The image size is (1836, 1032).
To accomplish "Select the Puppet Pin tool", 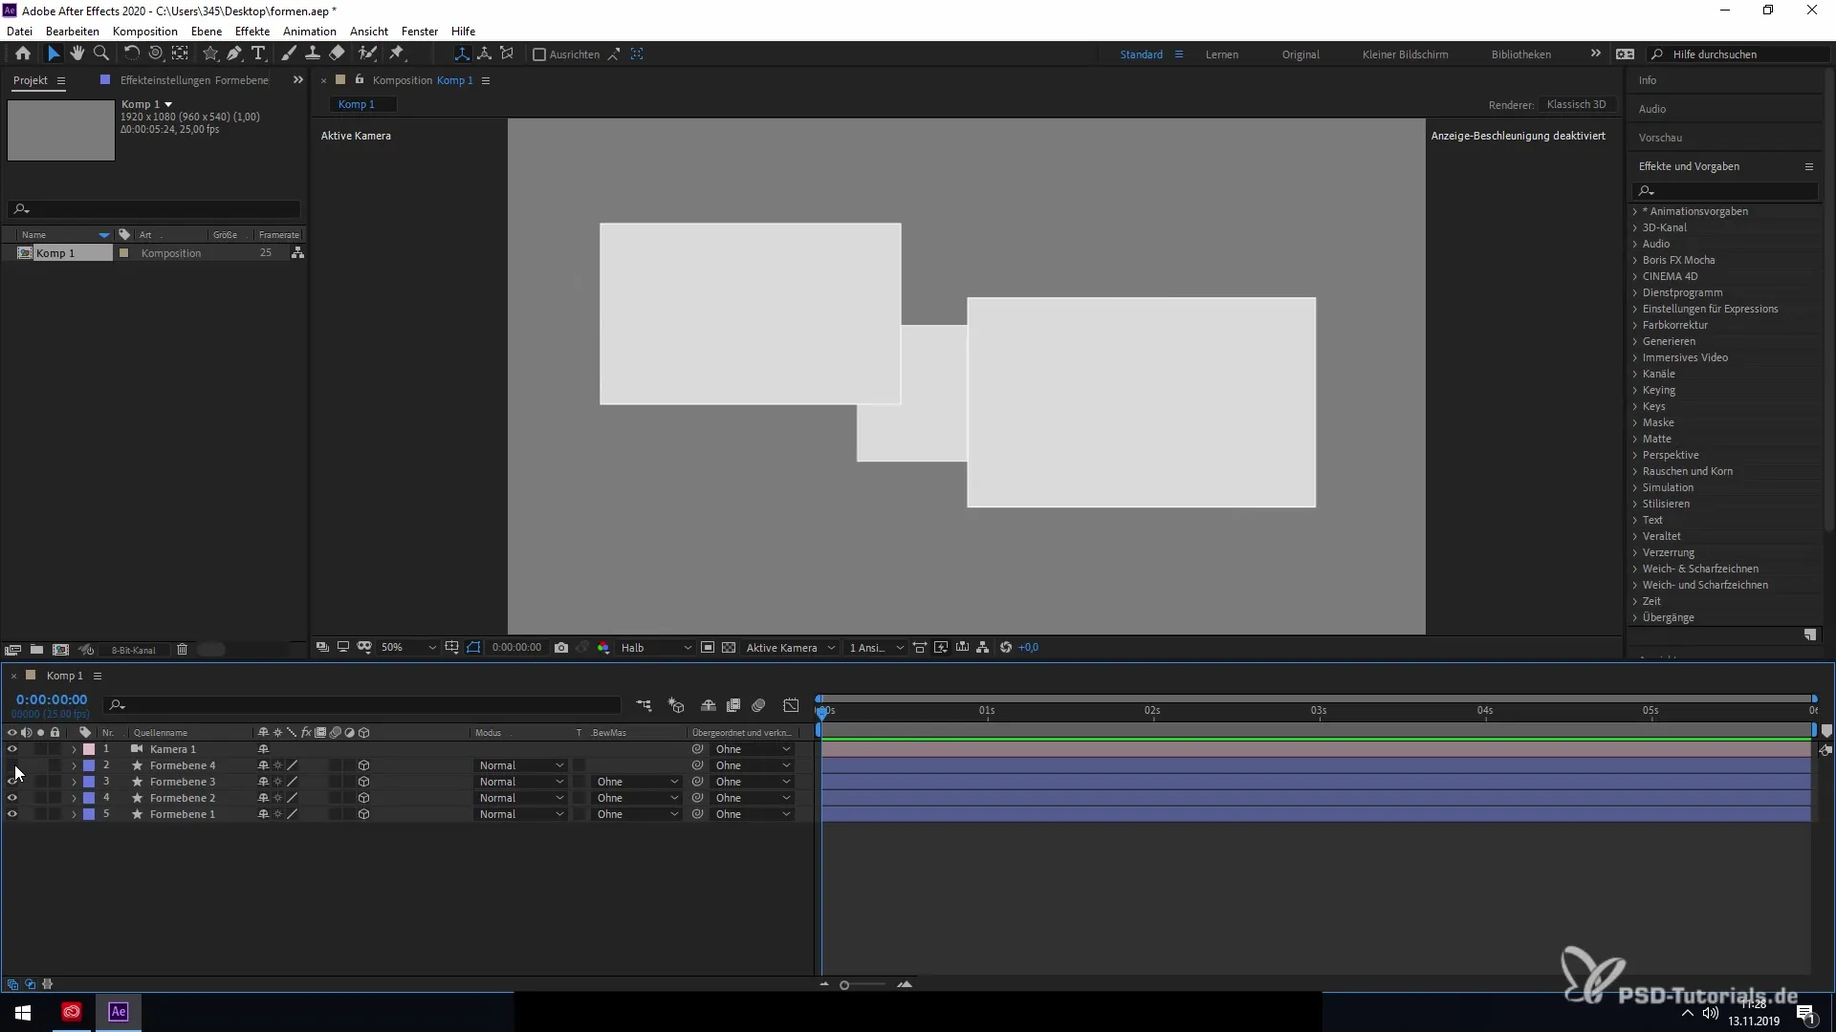I will (x=397, y=54).
